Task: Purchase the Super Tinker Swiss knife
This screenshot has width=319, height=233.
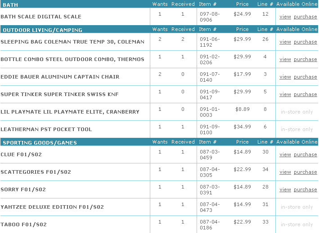Action: [305, 94]
